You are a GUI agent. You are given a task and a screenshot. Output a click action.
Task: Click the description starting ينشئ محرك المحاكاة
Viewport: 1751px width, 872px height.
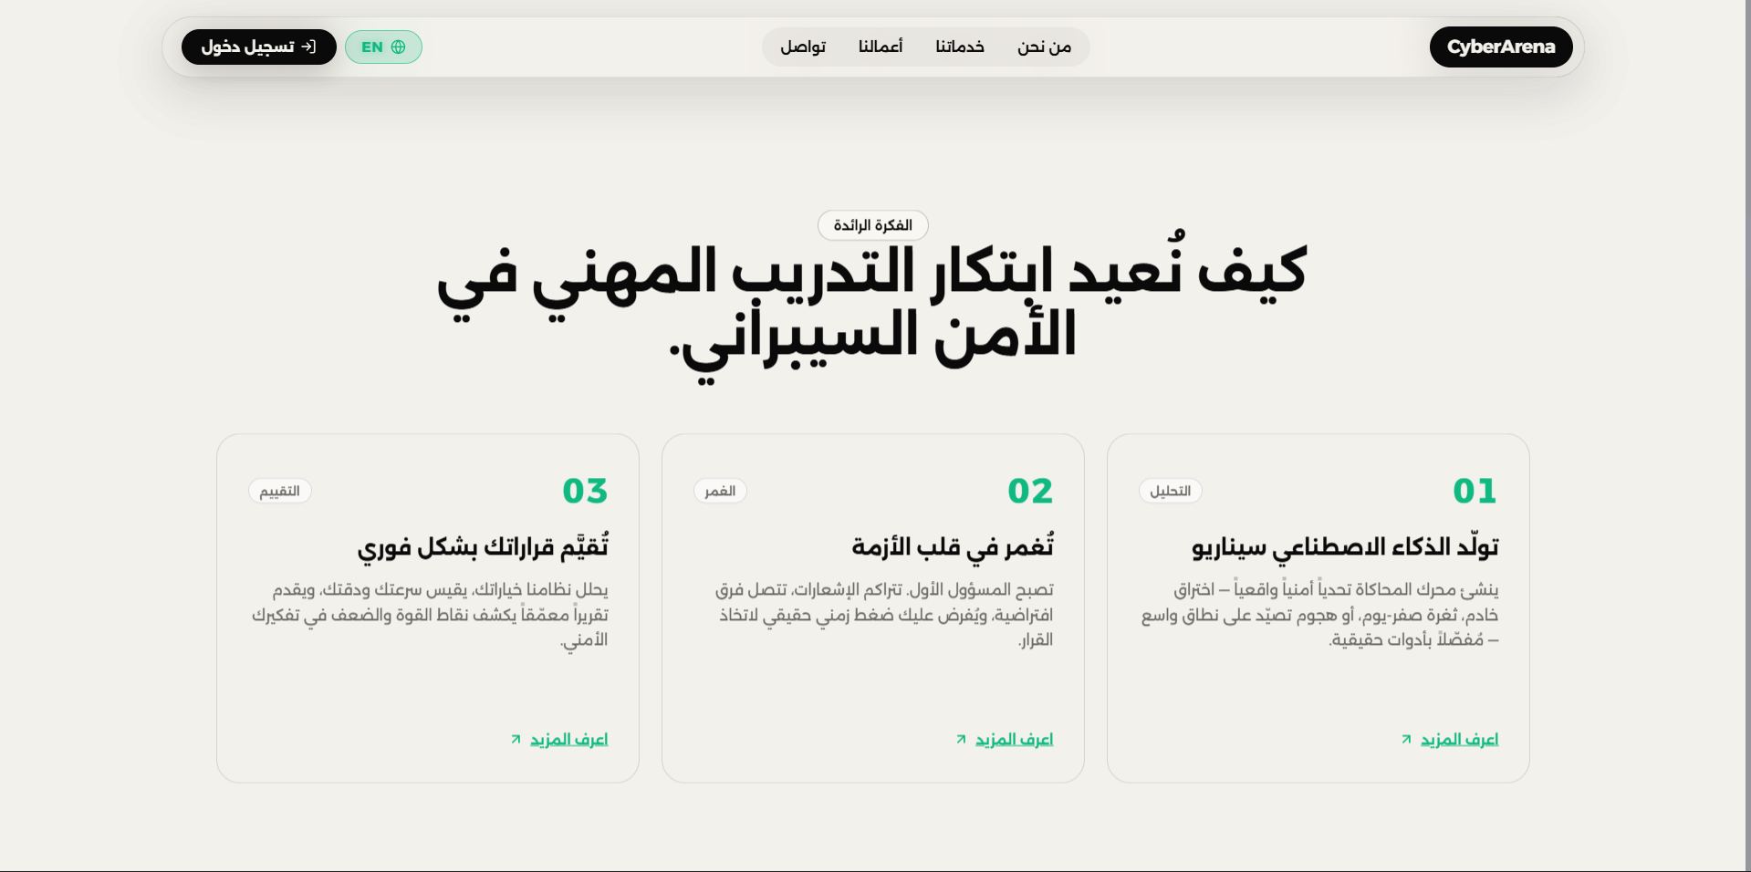[x=1319, y=615]
